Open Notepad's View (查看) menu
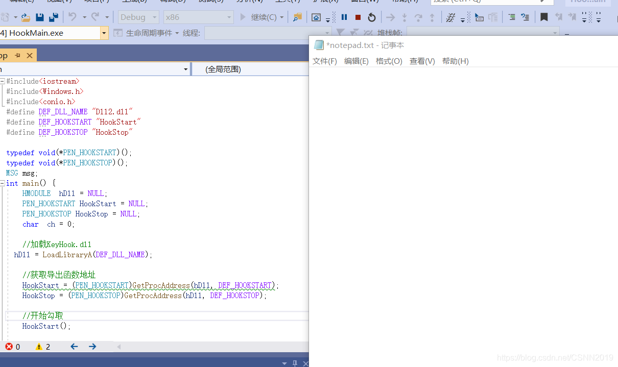618x367 pixels. [422, 61]
